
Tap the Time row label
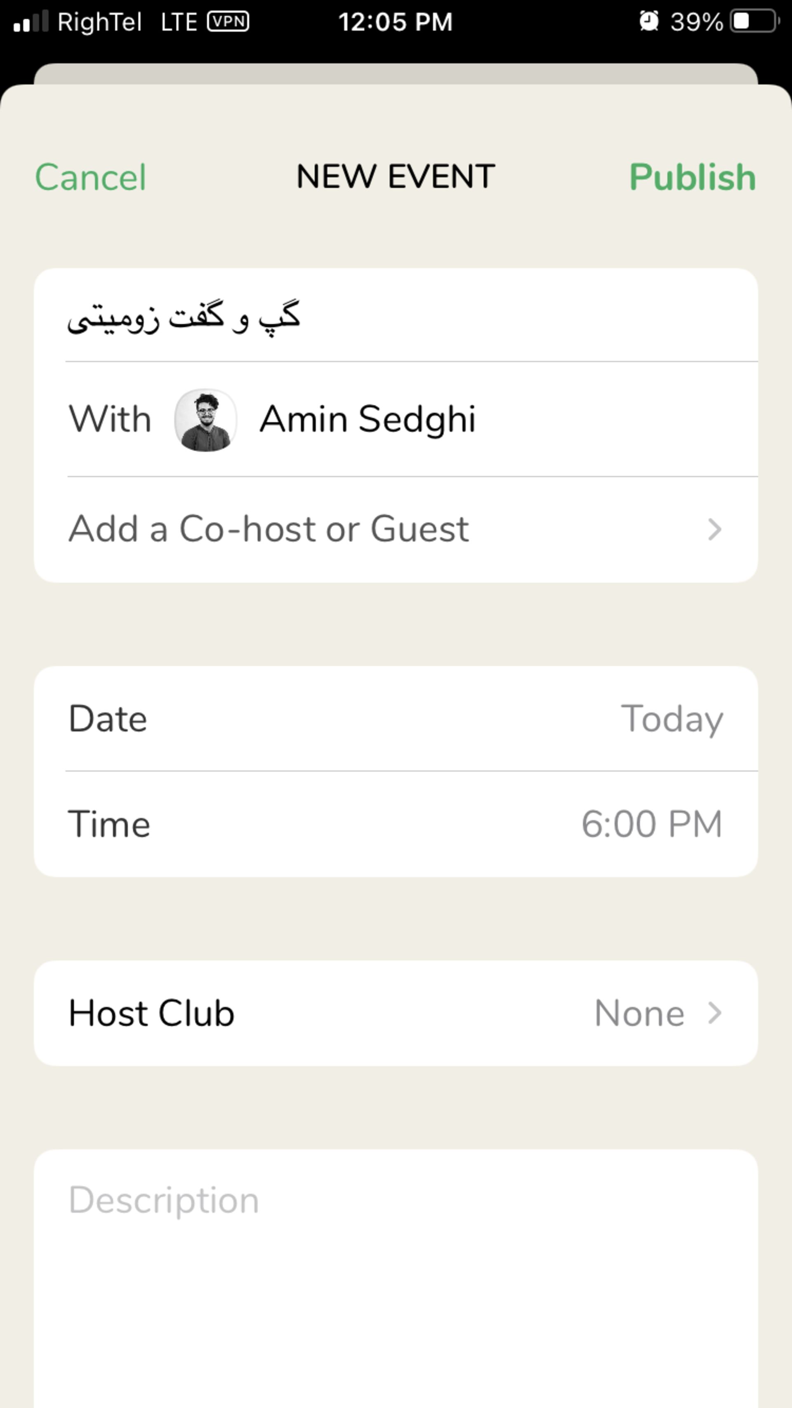109,824
